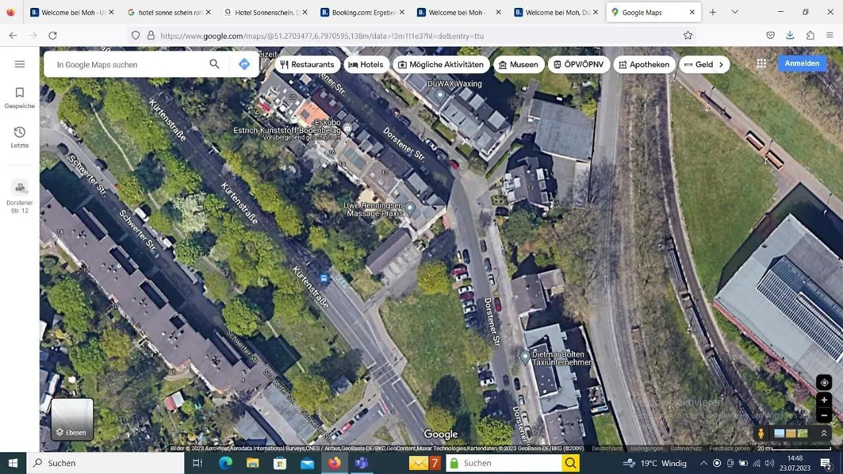Expand the imagery strip double chevron
This screenshot has height=474, width=843.
tap(823, 433)
